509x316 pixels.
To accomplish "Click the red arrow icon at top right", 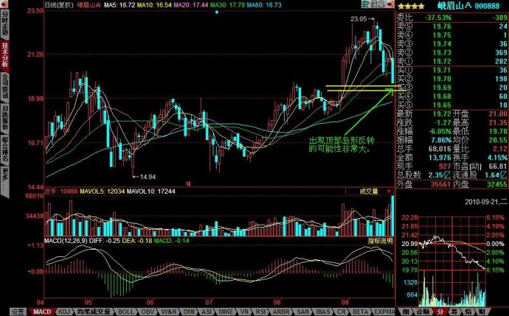I will click(x=390, y=4).
